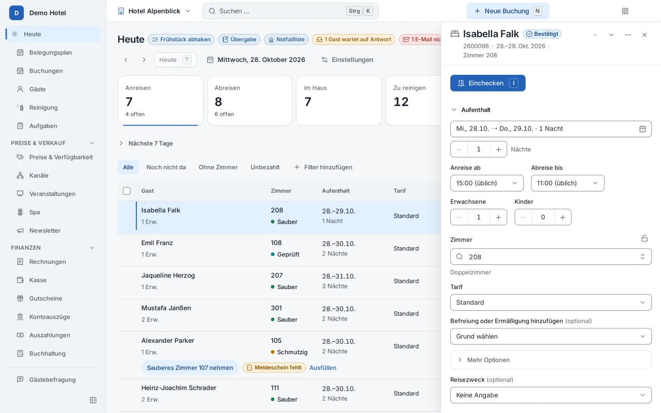The image size is (661, 413).
Task: Expand Nächste 7 Tage section
Action: [x=146, y=144]
